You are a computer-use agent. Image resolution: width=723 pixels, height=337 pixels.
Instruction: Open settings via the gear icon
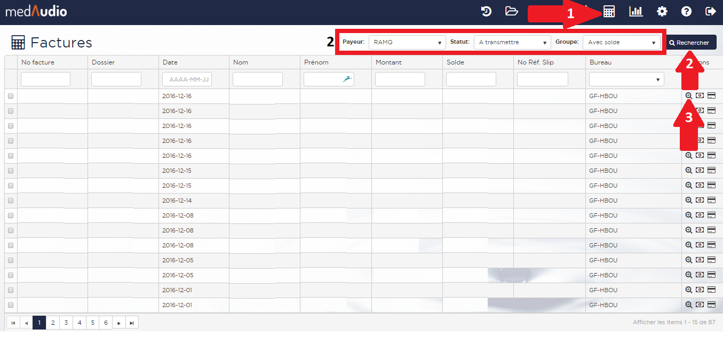662,11
